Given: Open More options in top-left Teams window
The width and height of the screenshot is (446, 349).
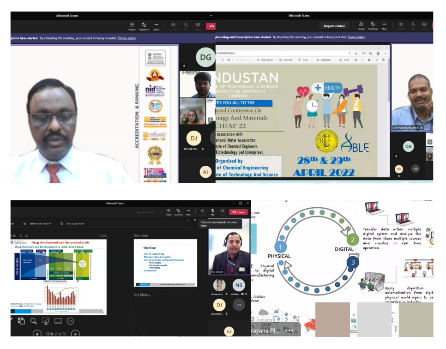Looking at the screenshot, I should (156, 26).
